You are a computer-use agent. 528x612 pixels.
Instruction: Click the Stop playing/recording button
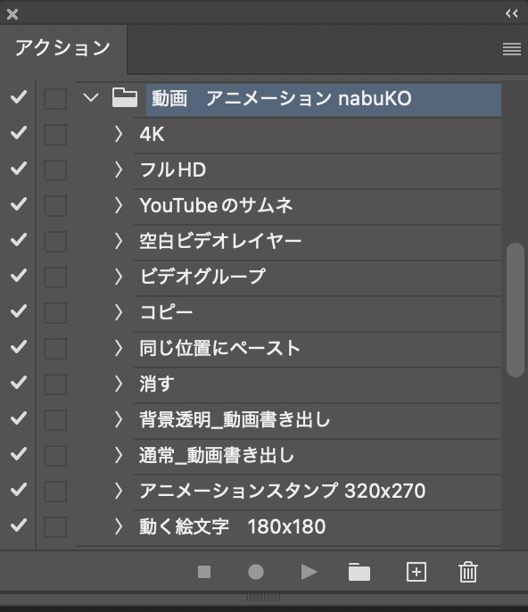tap(204, 572)
